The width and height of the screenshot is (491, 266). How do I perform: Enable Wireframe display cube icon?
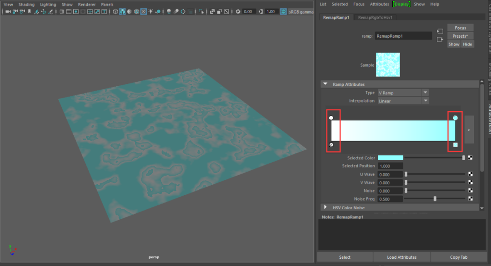tap(115, 11)
